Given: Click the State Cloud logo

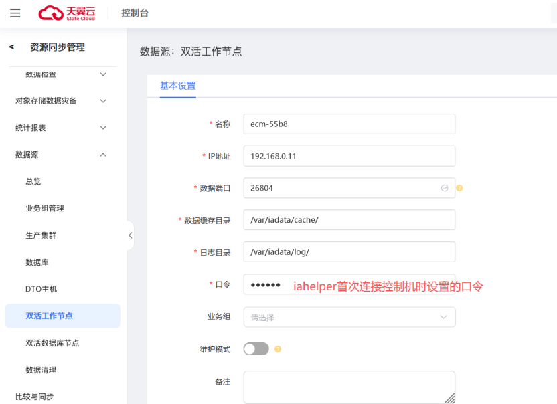Looking at the screenshot, I should [x=67, y=13].
